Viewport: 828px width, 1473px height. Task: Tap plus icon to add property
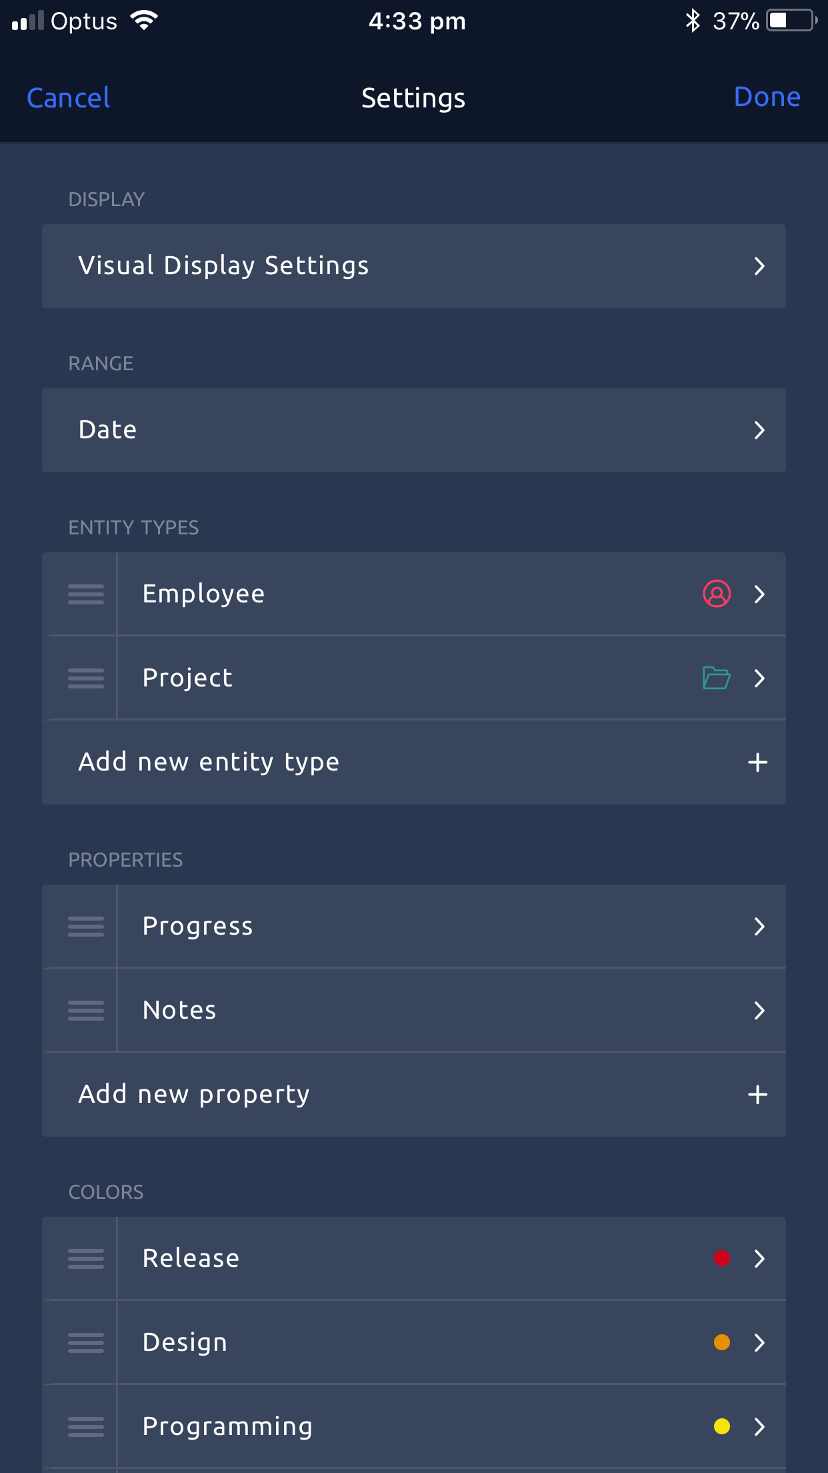pos(757,1094)
